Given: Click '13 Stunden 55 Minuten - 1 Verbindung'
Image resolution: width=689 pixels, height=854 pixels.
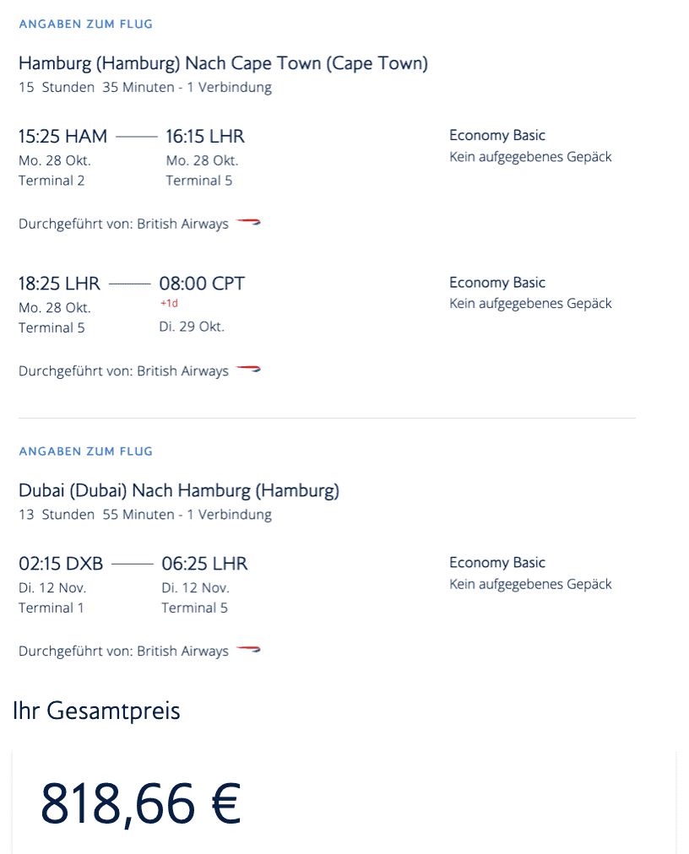Looking at the screenshot, I should tap(145, 514).
